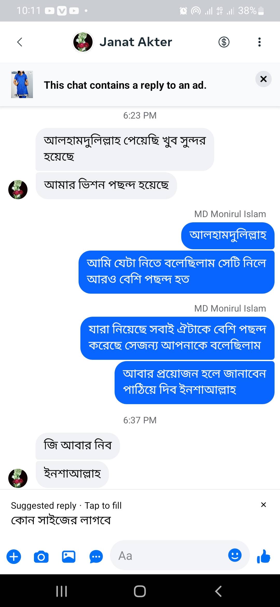Image resolution: width=280 pixels, height=607 pixels.
Task: Send a thumbs up like
Action: 263,556
